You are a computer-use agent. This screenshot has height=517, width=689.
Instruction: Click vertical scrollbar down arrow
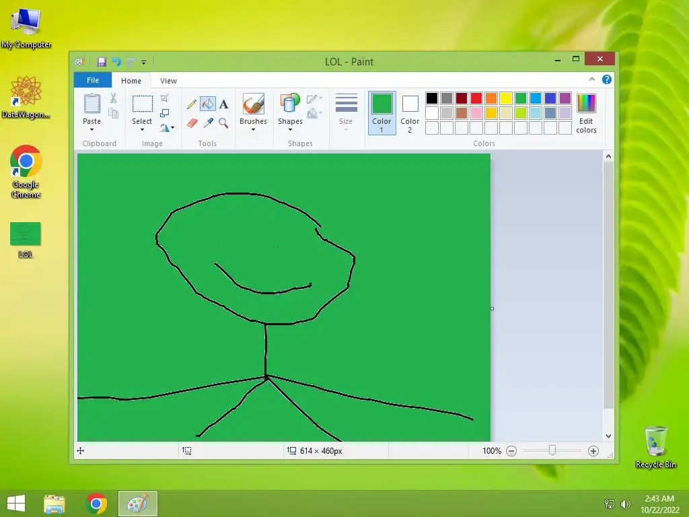(x=608, y=436)
